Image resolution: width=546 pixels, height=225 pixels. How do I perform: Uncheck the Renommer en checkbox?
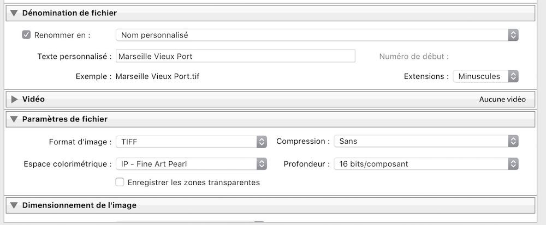click(26, 35)
